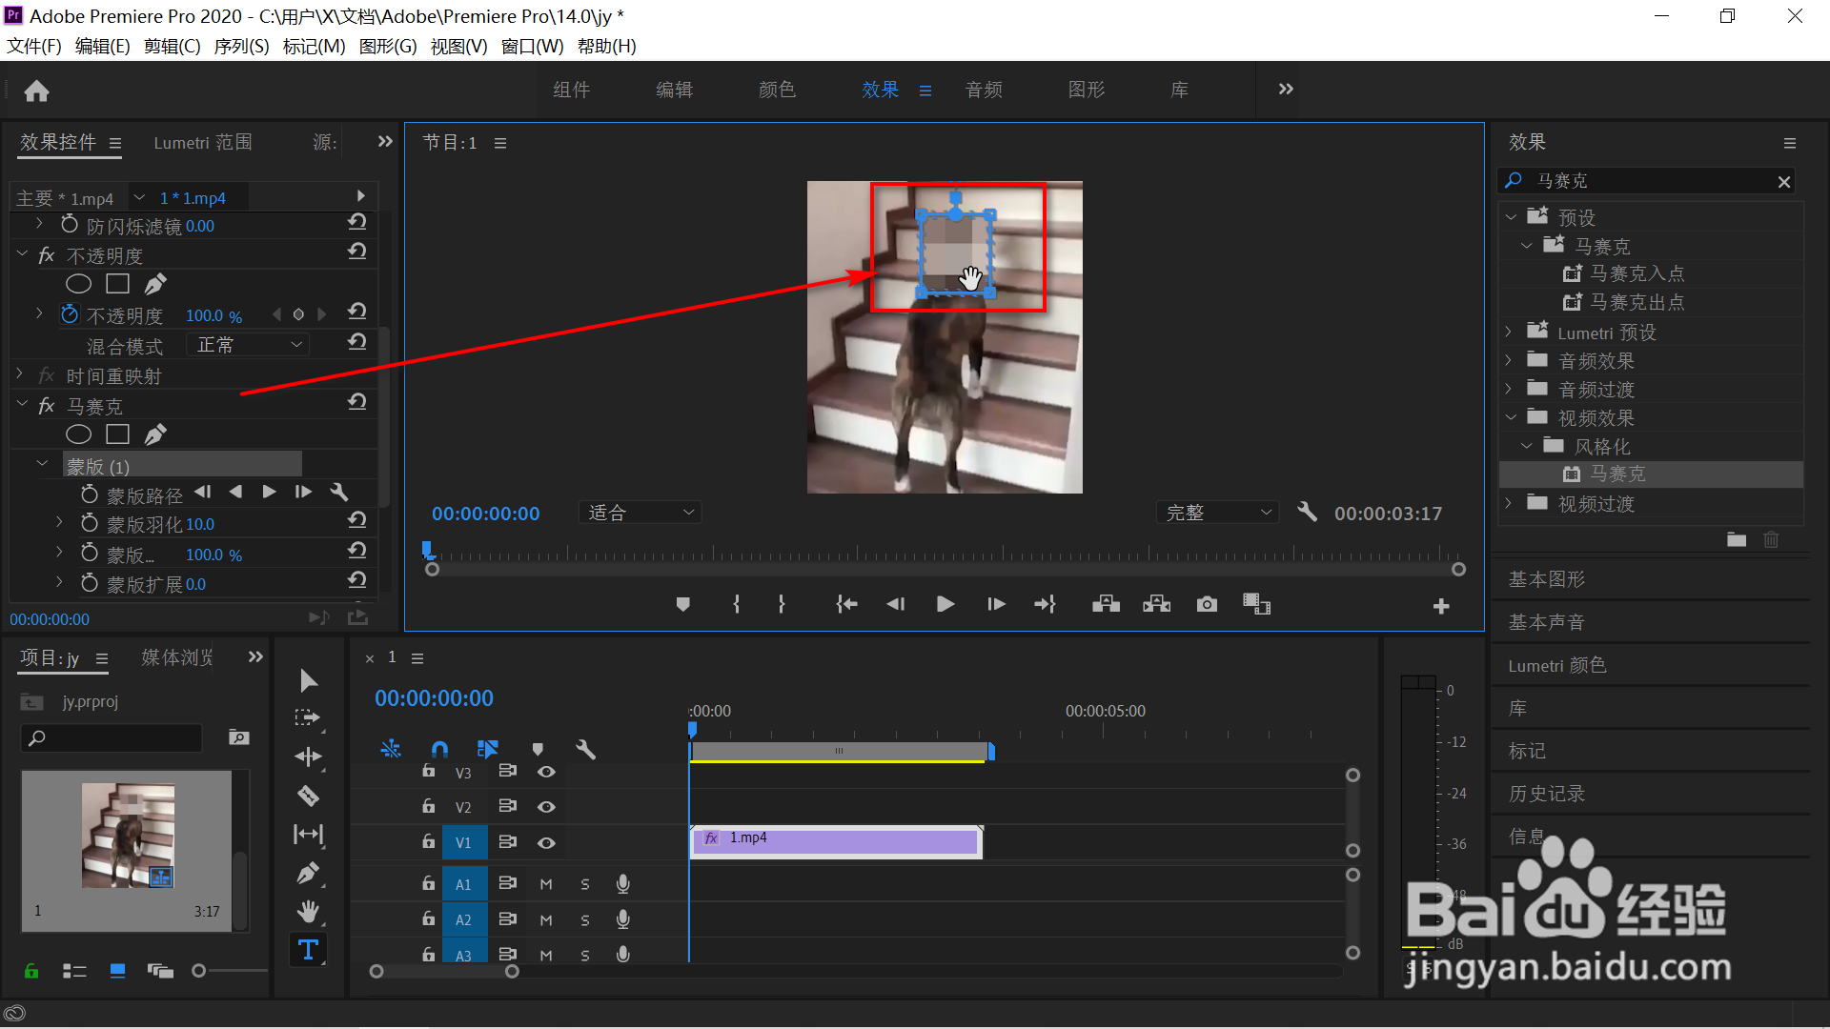Select the Razor tool in the tools panel
This screenshot has height=1029, width=1830.
click(x=307, y=796)
